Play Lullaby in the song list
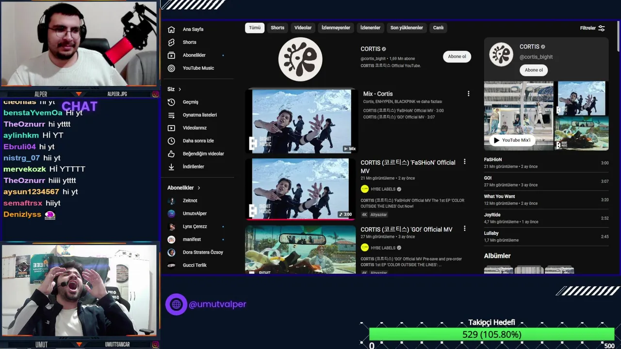 (546, 237)
